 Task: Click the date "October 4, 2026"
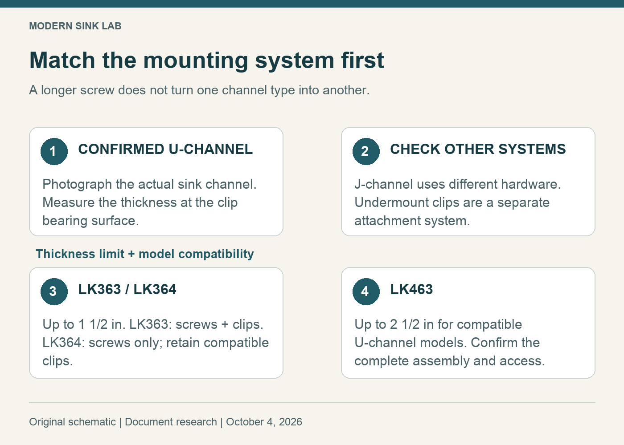[x=264, y=422]
